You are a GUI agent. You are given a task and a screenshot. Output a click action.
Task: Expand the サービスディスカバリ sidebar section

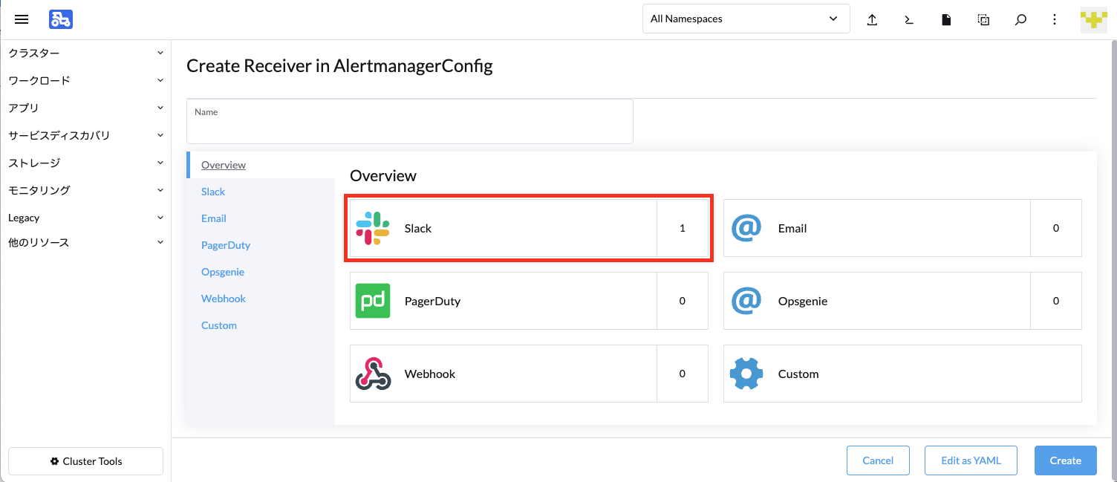click(x=85, y=135)
